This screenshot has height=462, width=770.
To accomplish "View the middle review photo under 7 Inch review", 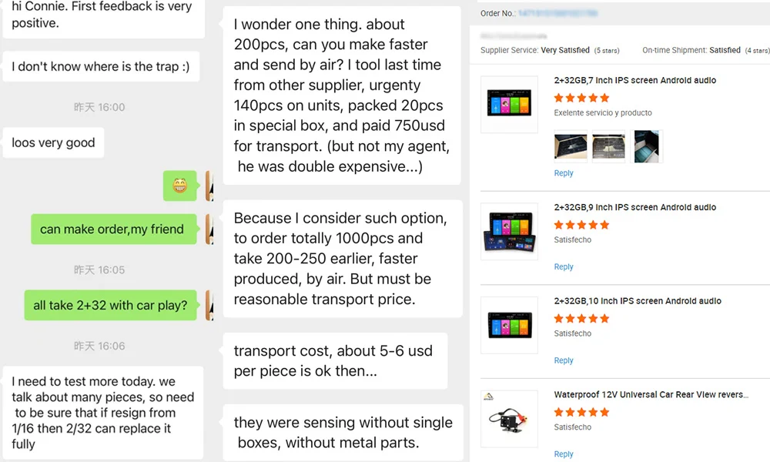I will point(609,146).
